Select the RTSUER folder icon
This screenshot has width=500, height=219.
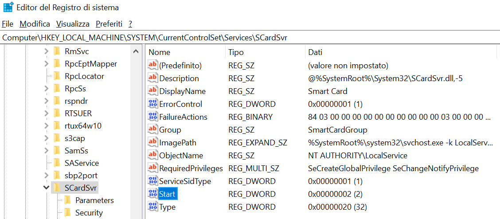tap(57, 113)
